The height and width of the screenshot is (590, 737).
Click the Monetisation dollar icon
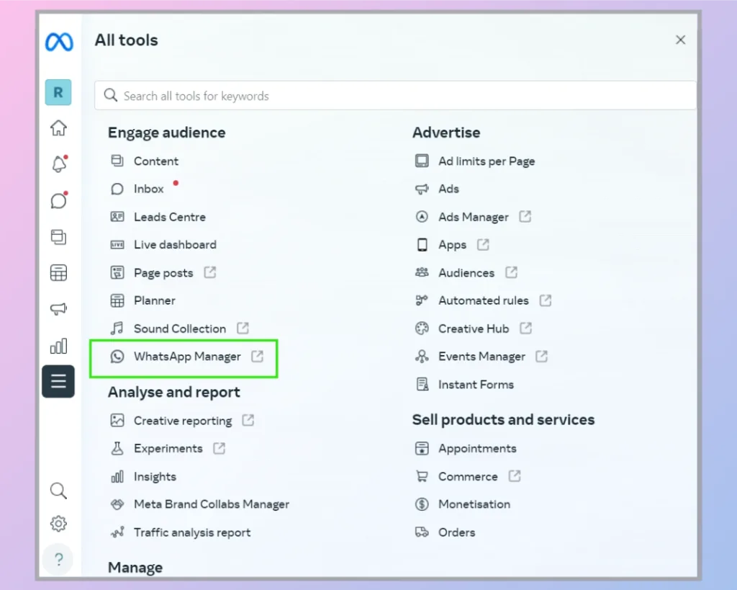pos(422,504)
